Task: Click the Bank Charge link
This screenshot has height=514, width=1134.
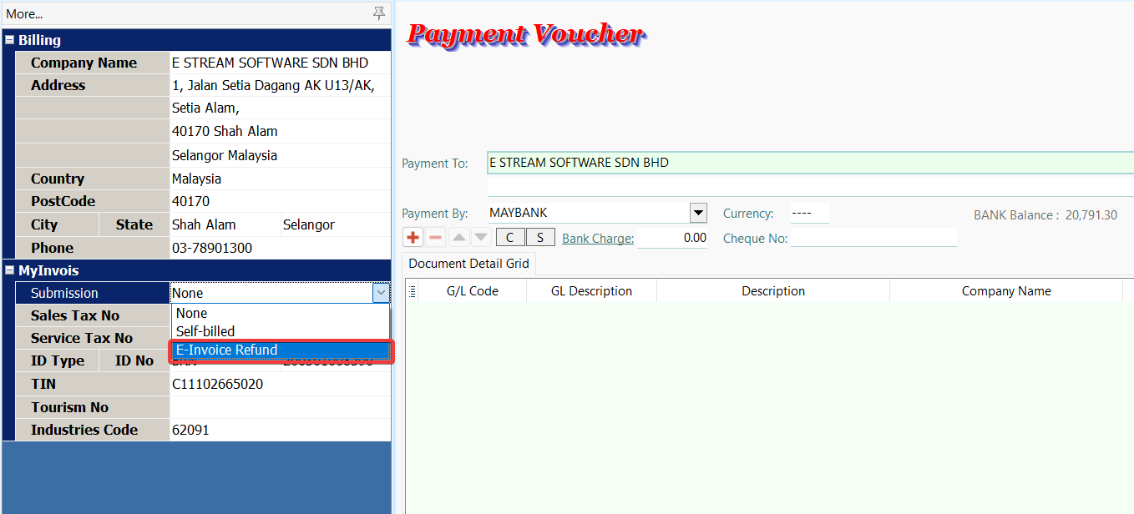Action: point(598,239)
